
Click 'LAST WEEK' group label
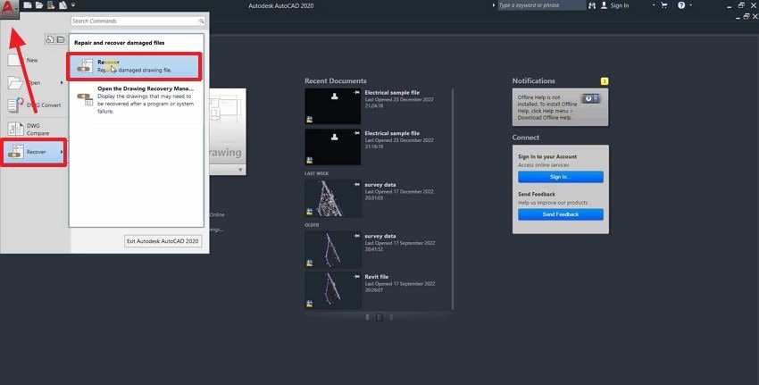coord(317,173)
